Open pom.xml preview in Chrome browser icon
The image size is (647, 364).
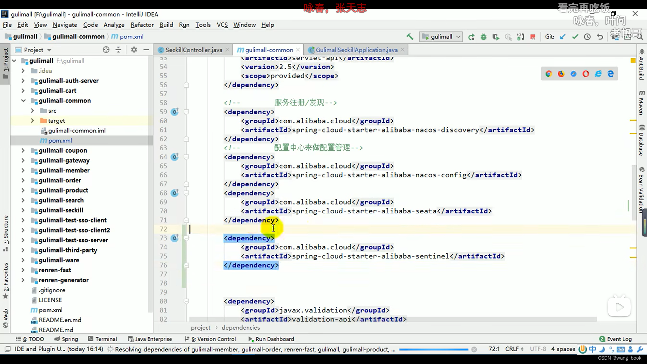tap(549, 74)
